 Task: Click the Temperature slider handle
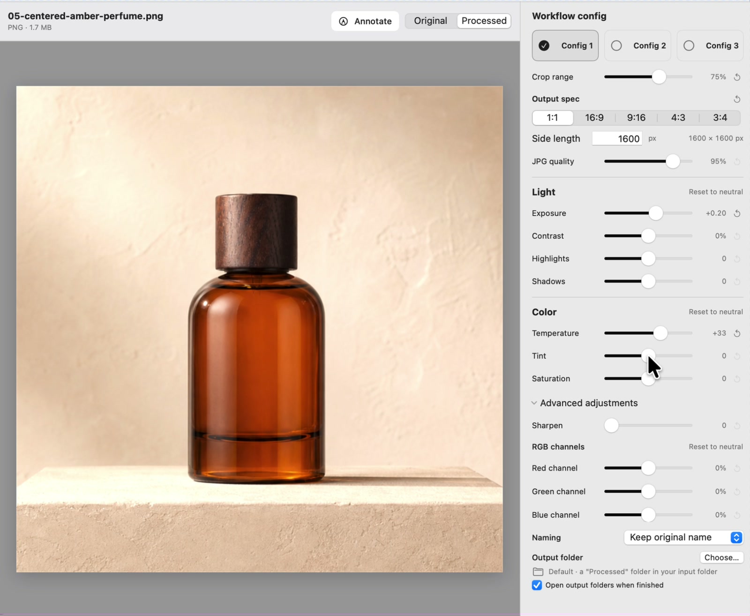pyautogui.click(x=660, y=333)
